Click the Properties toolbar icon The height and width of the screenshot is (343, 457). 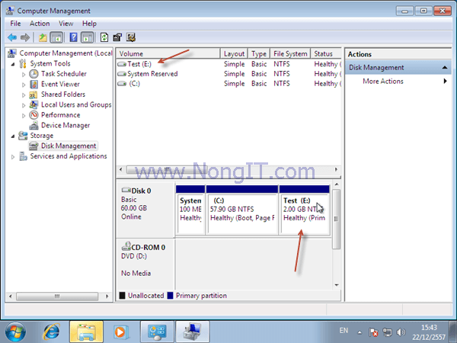[x=117, y=37]
